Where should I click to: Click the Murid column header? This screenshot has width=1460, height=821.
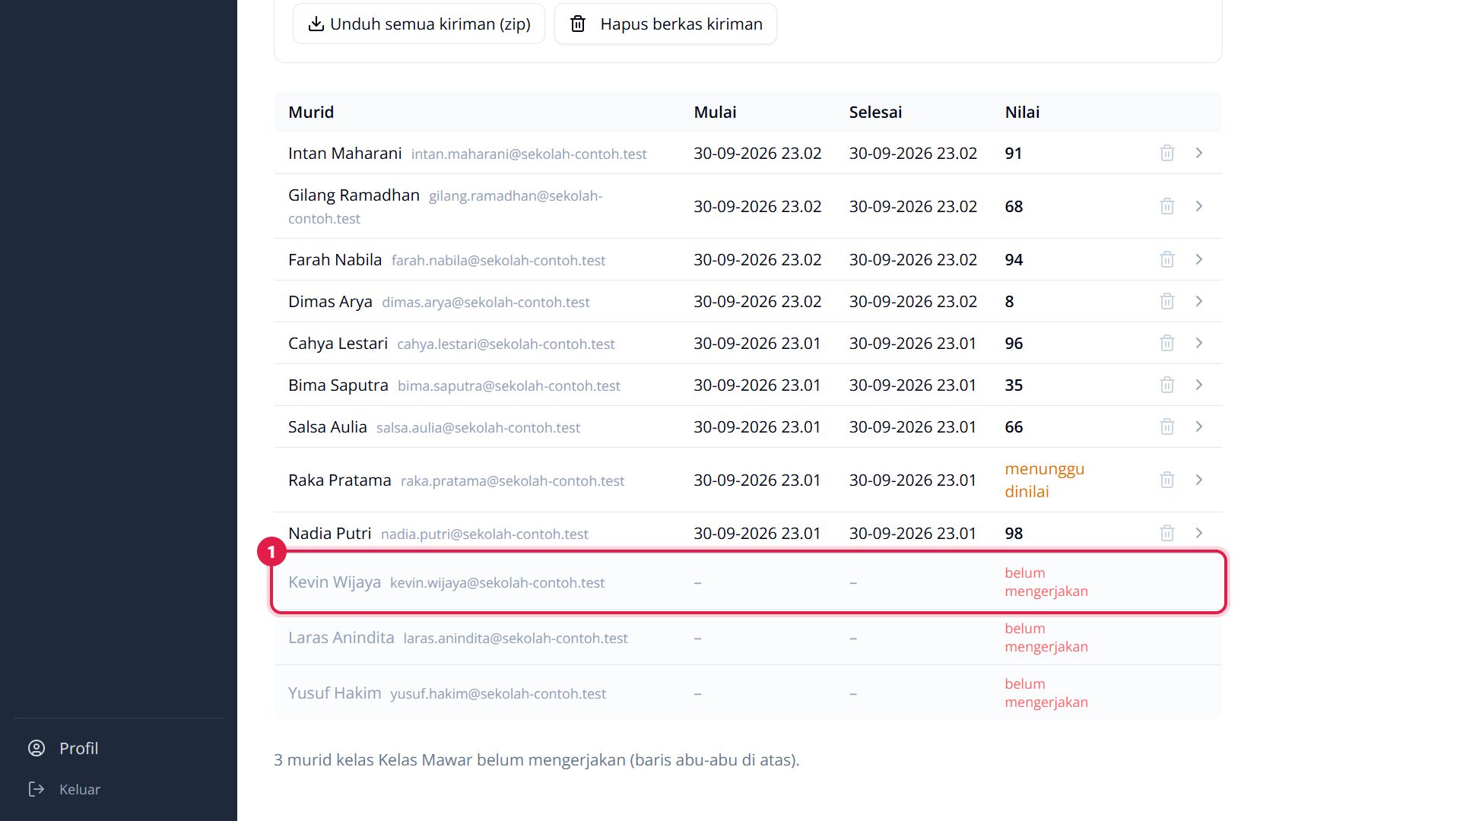tap(311, 112)
